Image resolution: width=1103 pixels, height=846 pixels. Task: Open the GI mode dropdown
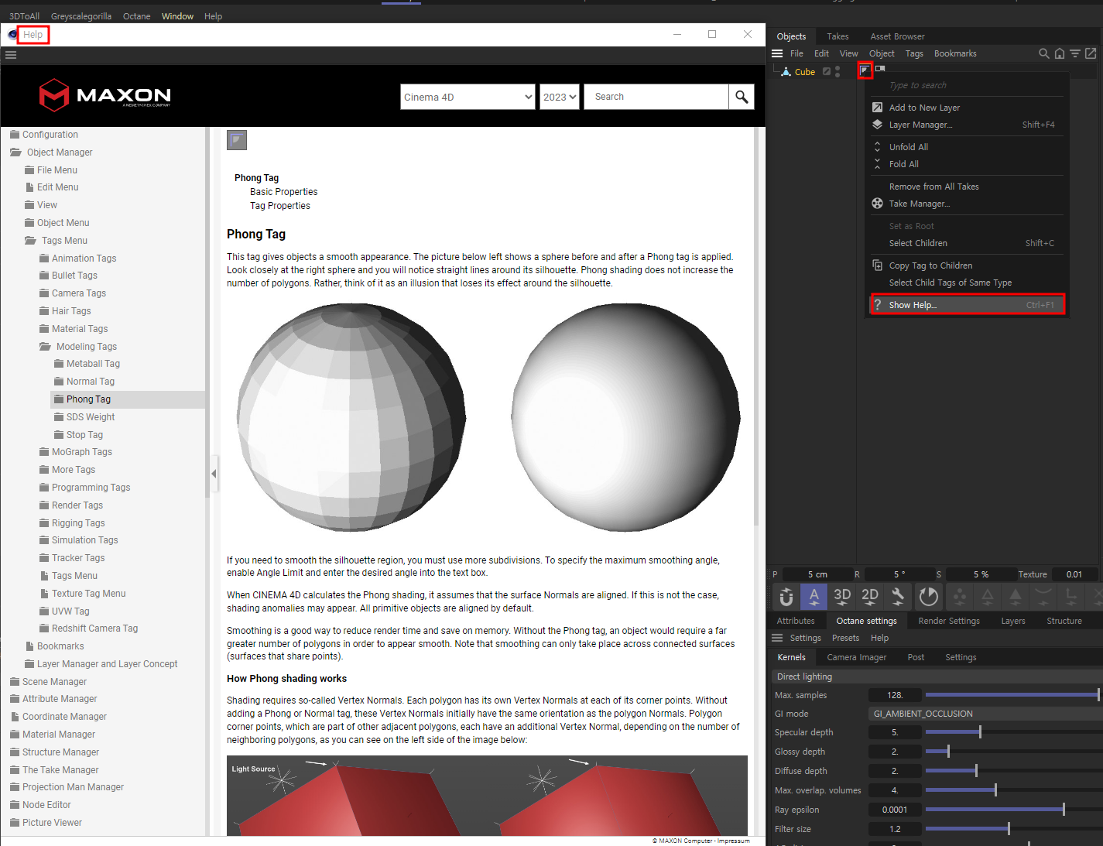[x=985, y=714]
